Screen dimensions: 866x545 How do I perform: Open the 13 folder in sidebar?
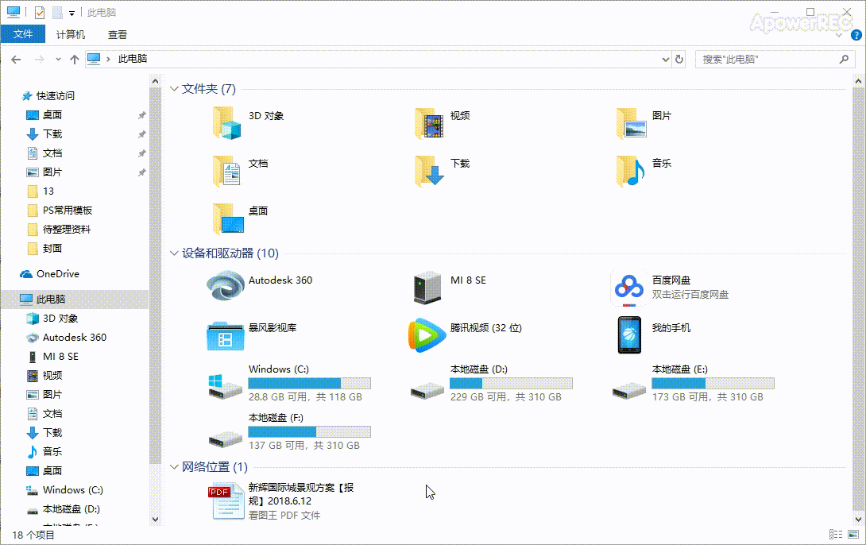[48, 191]
